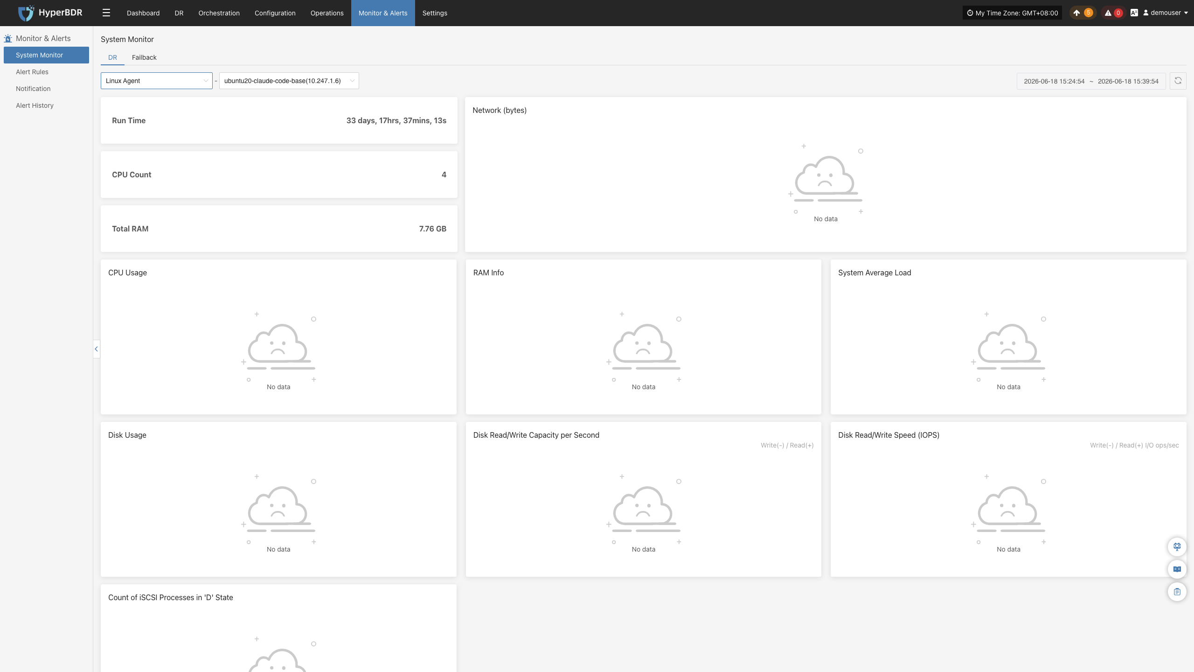Open the clipboard task floating icon

tap(1177, 592)
